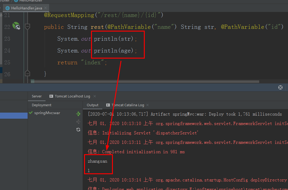Click the greyed undeploy arrow icon
The image size is (288, 190).
(78, 122)
